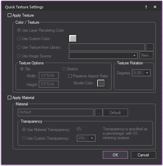The width and height of the screenshot is (163, 166).
Task: Click the texture library path field
Action: pos(107,47)
